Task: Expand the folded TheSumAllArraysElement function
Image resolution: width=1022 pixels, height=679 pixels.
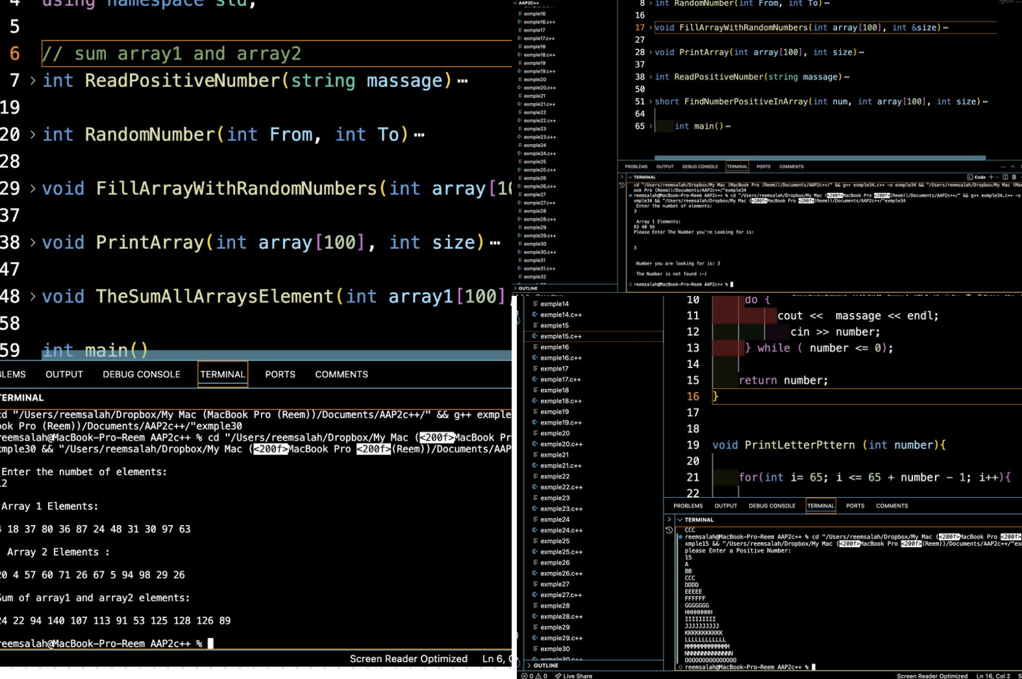Action: coord(32,297)
